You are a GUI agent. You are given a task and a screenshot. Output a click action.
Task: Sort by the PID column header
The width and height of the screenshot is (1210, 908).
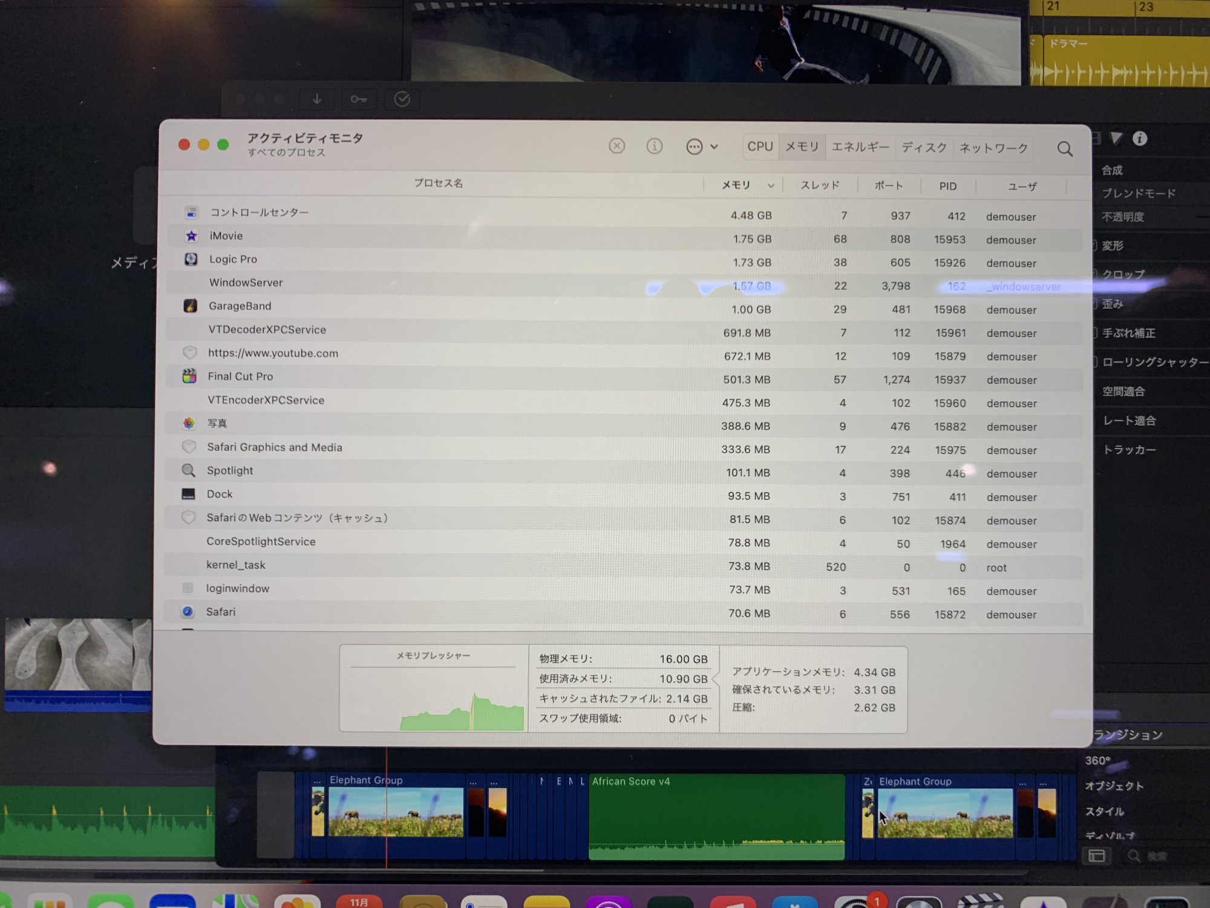947,186
